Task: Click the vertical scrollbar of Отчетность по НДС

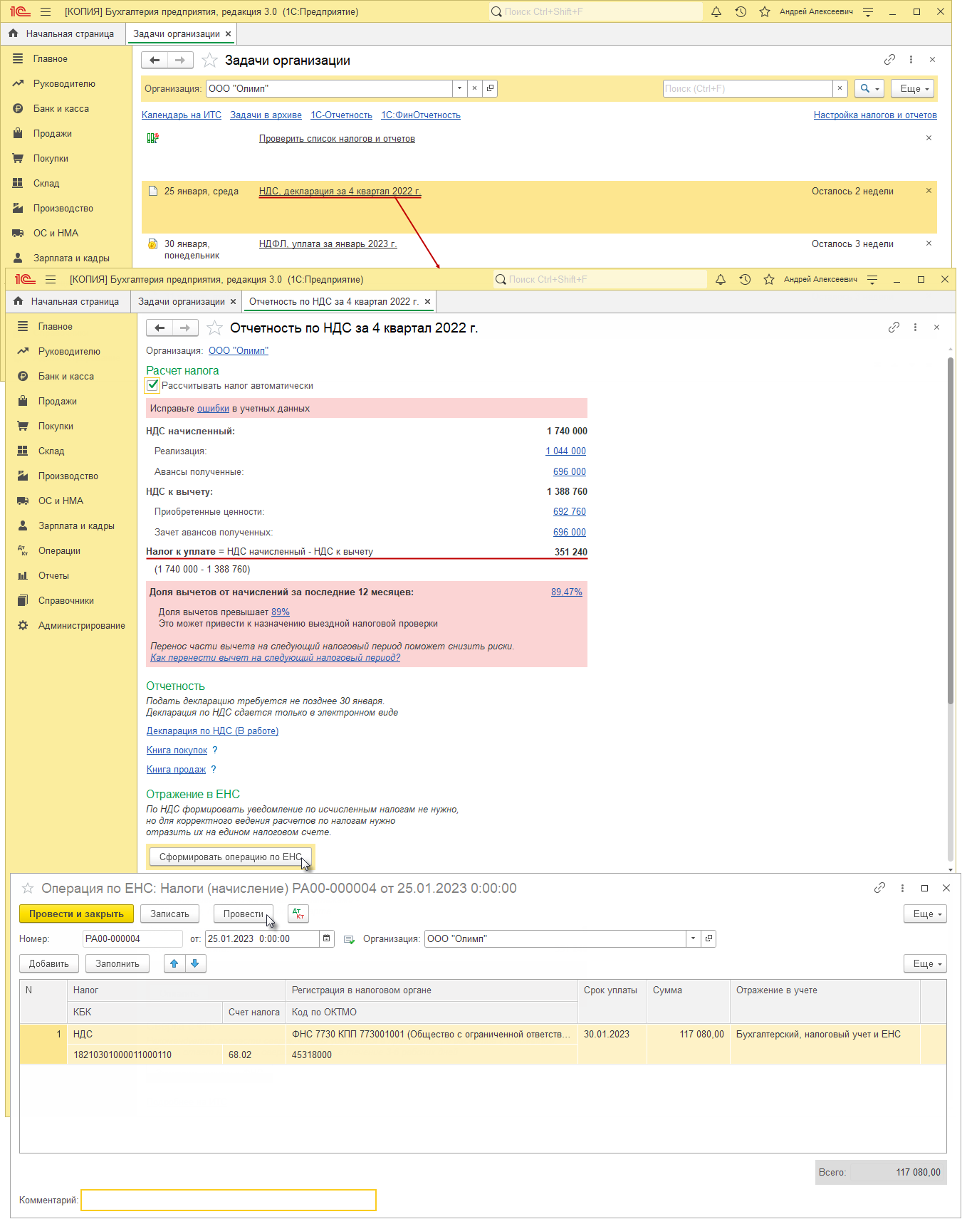Action: click(x=951, y=530)
